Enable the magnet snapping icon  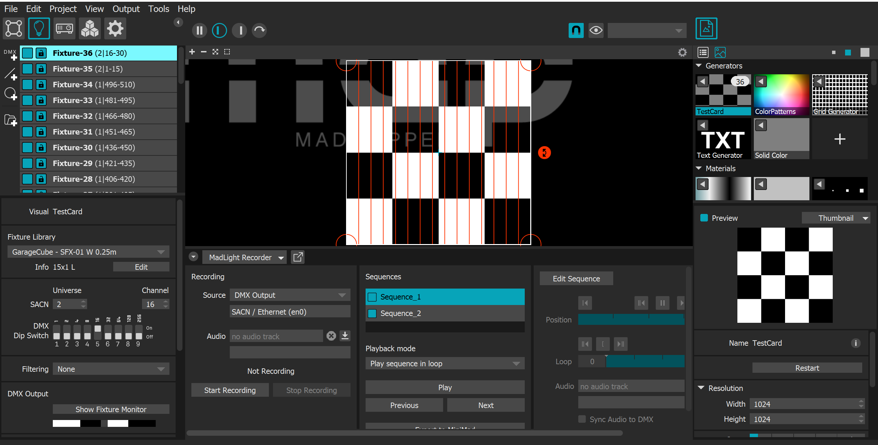pos(576,30)
